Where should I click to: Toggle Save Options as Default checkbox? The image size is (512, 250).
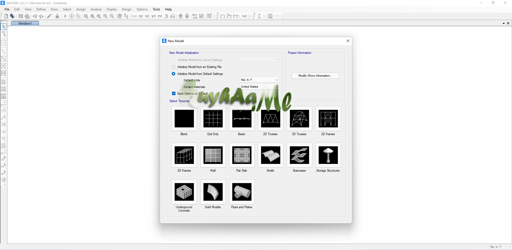pos(174,94)
